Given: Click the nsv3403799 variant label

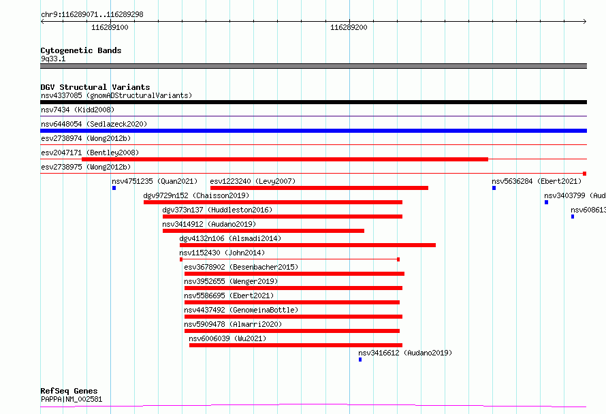Looking at the screenshot, I should point(575,195).
